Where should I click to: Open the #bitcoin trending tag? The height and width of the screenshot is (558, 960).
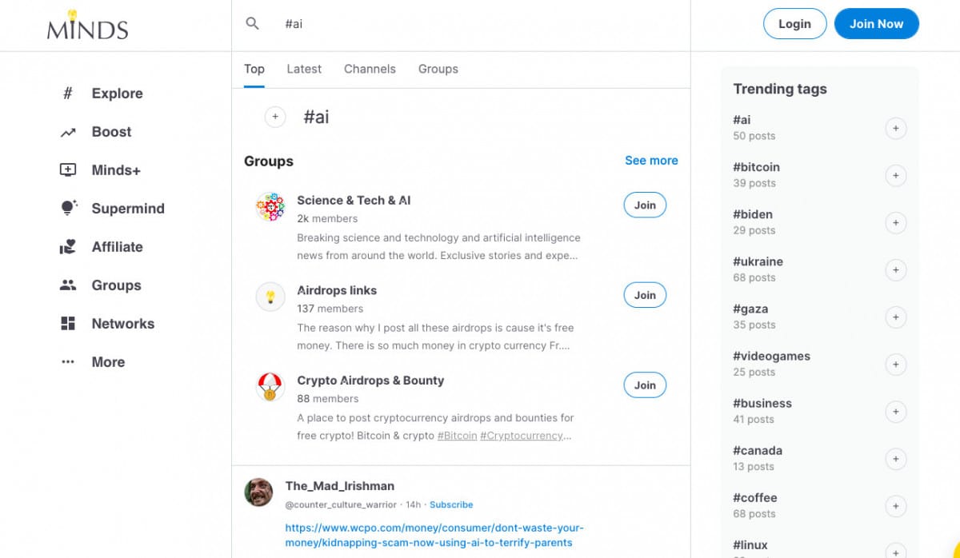pyautogui.click(x=756, y=167)
